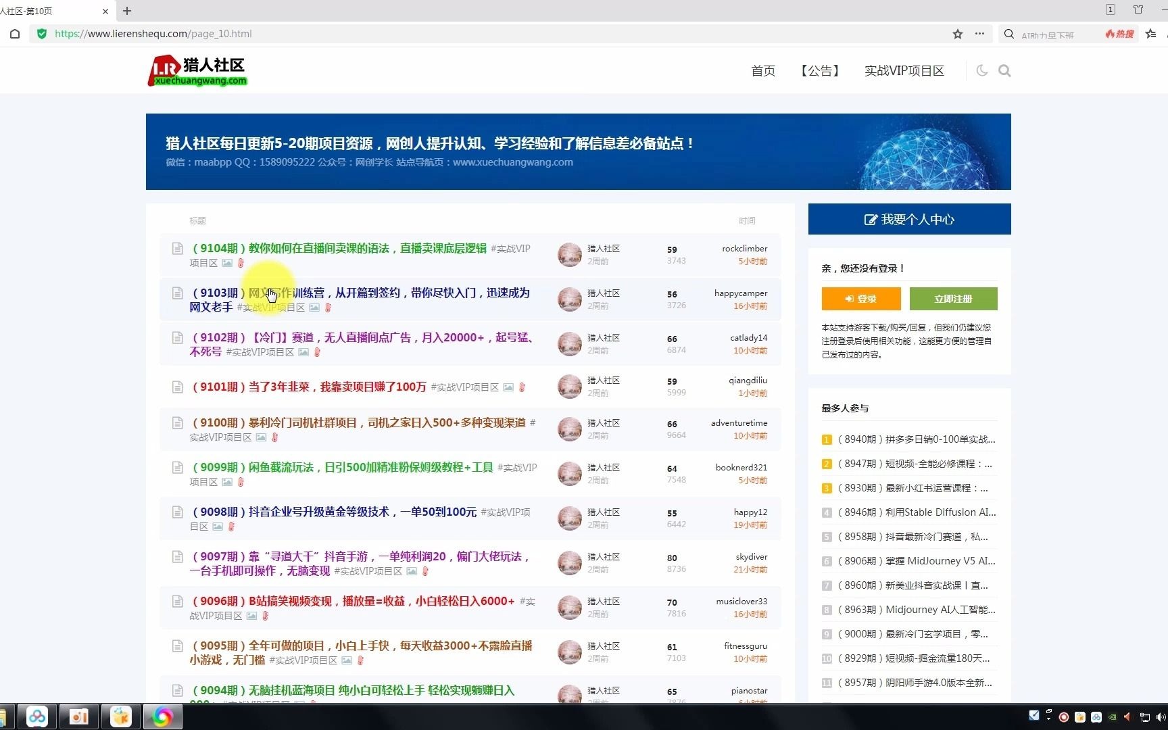Open site search magnifier icon in header
Image resolution: width=1168 pixels, height=730 pixels.
pos(1004,70)
